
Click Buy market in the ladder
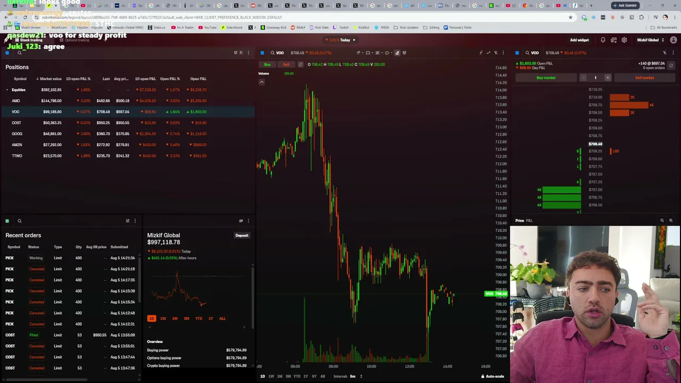click(x=546, y=78)
